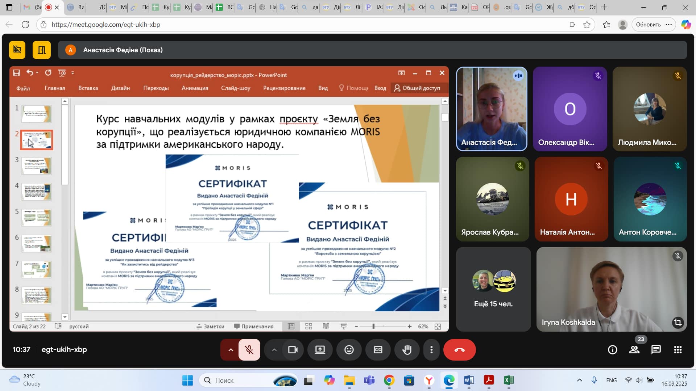Refresh the browser page
Viewport: 696px width, 391px height.
pos(25,25)
